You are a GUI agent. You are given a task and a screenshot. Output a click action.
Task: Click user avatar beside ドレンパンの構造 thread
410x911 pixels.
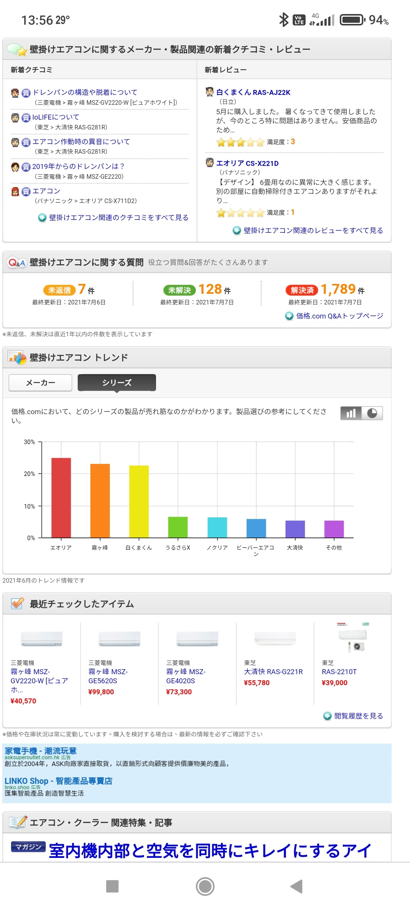[x=15, y=93]
